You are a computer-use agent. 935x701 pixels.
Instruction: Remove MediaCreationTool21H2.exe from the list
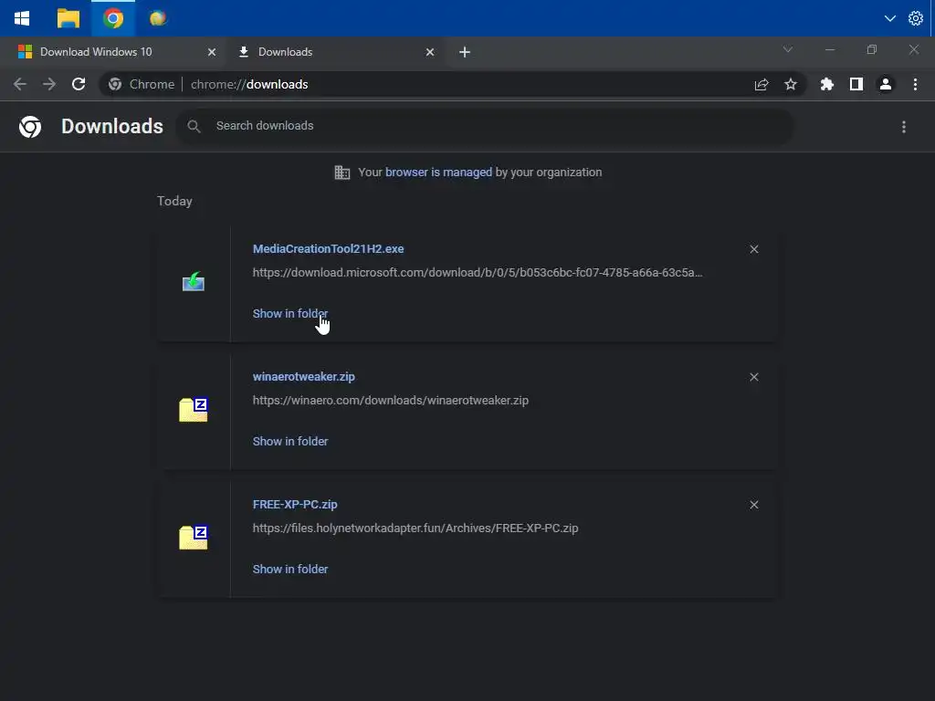point(753,249)
